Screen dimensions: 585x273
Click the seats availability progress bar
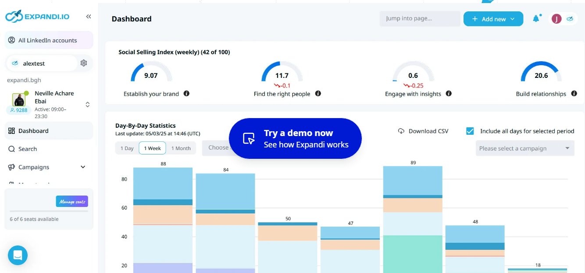coord(49,211)
